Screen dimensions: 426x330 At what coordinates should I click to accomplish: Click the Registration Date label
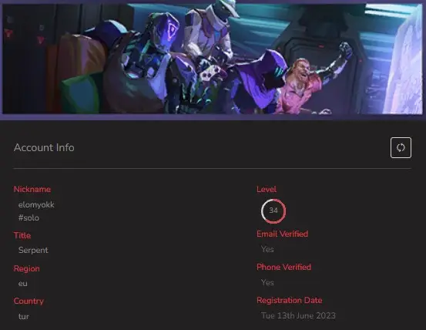point(290,301)
